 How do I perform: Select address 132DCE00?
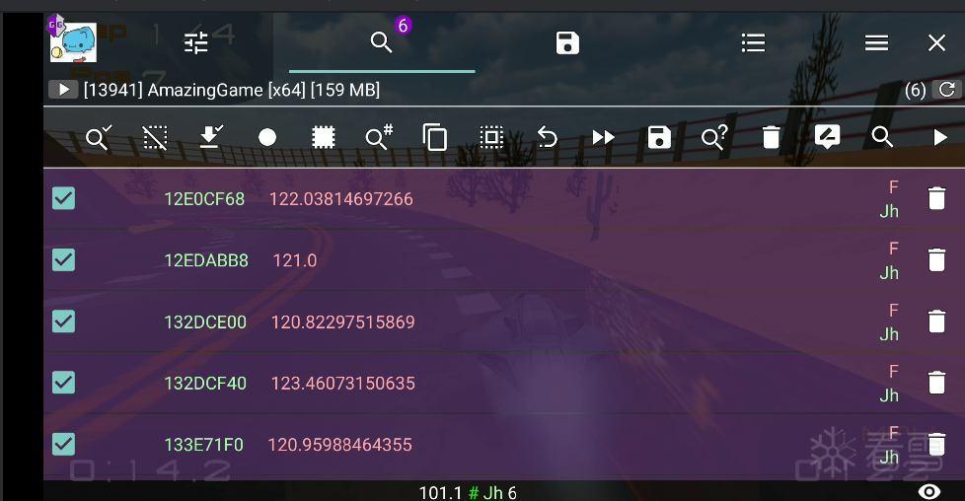point(205,322)
